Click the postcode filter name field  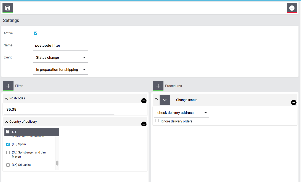[60, 46]
